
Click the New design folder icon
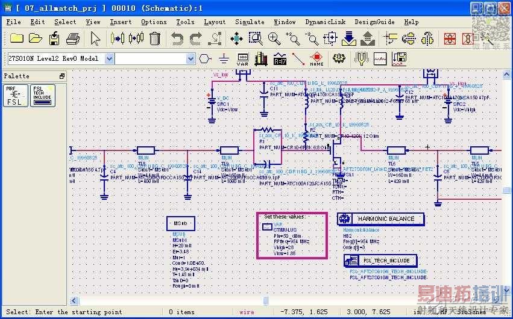coord(17,39)
